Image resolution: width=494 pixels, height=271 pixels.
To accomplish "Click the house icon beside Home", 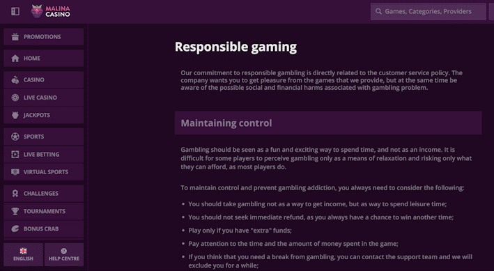I will [15, 59].
